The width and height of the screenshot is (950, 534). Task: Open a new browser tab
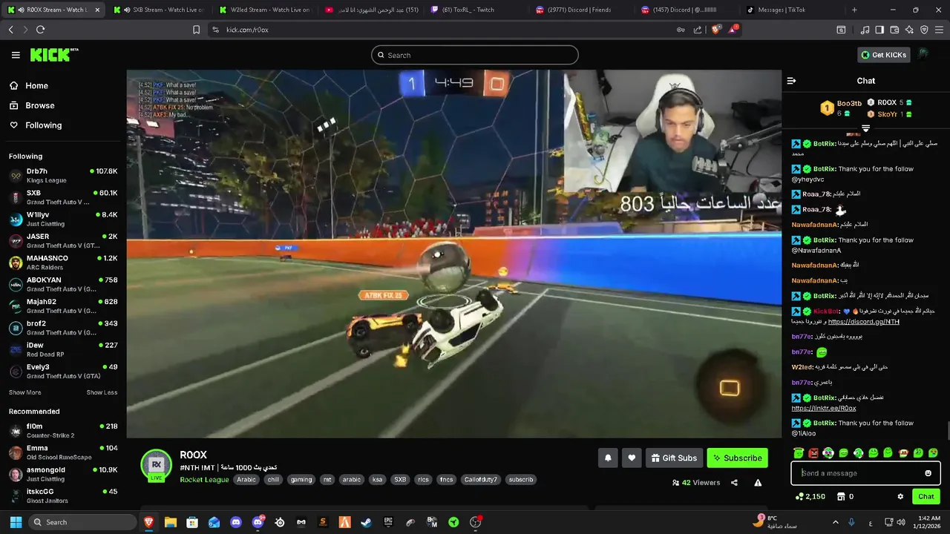click(854, 10)
